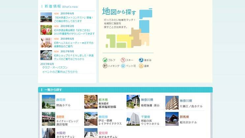This screenshot has width=245, height=138.
Task: Click the pets allowed (ペット可) paw icon
Action: coord(123,66)
